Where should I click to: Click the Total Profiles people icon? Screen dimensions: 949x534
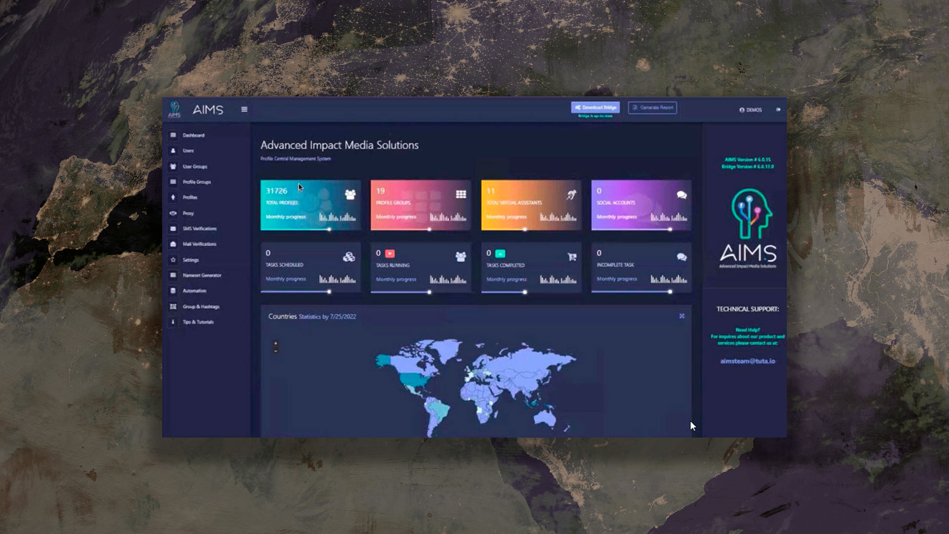coord(350,194)
